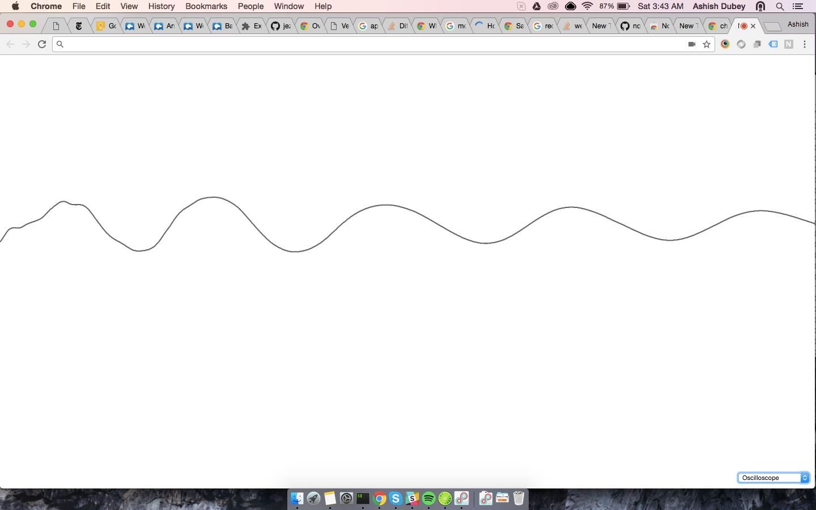This screenshot has width=816, height=510.
Task: Open the Oscilloscope visualization dropdown
Action: click(x=773, y=478)
